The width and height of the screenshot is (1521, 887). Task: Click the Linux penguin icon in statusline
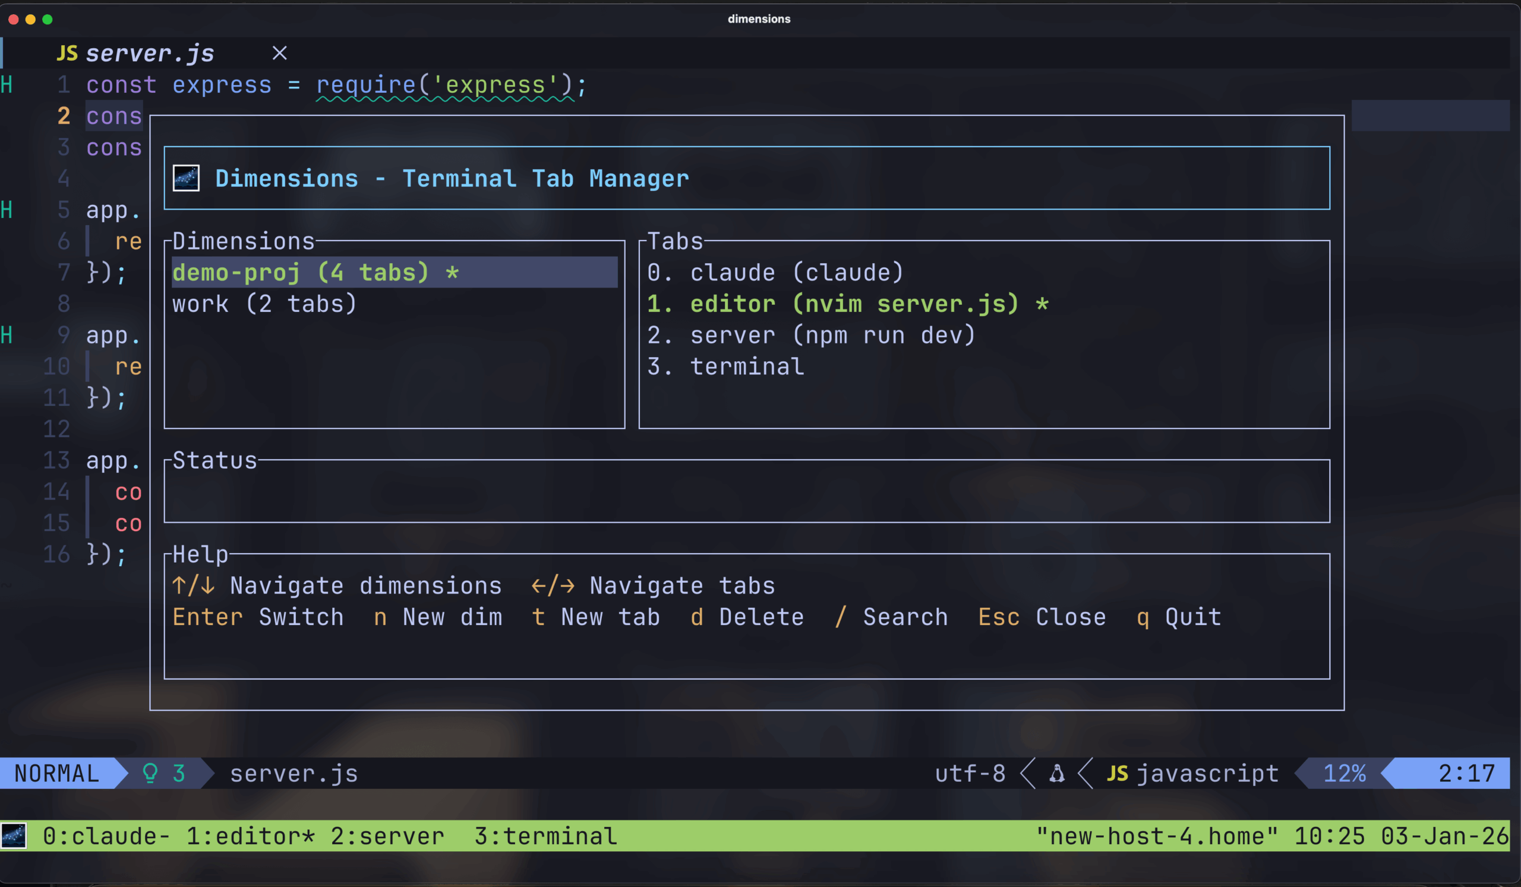(x=1057, y=773)
